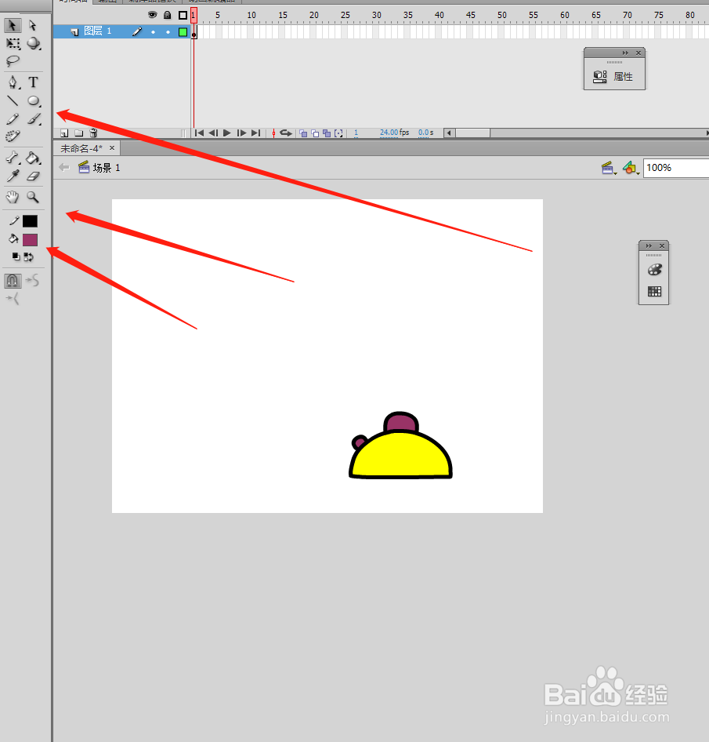The height and width of the screenshot is (742, 709).
Task: Show all layers as outlines
Action: [183, 15]
